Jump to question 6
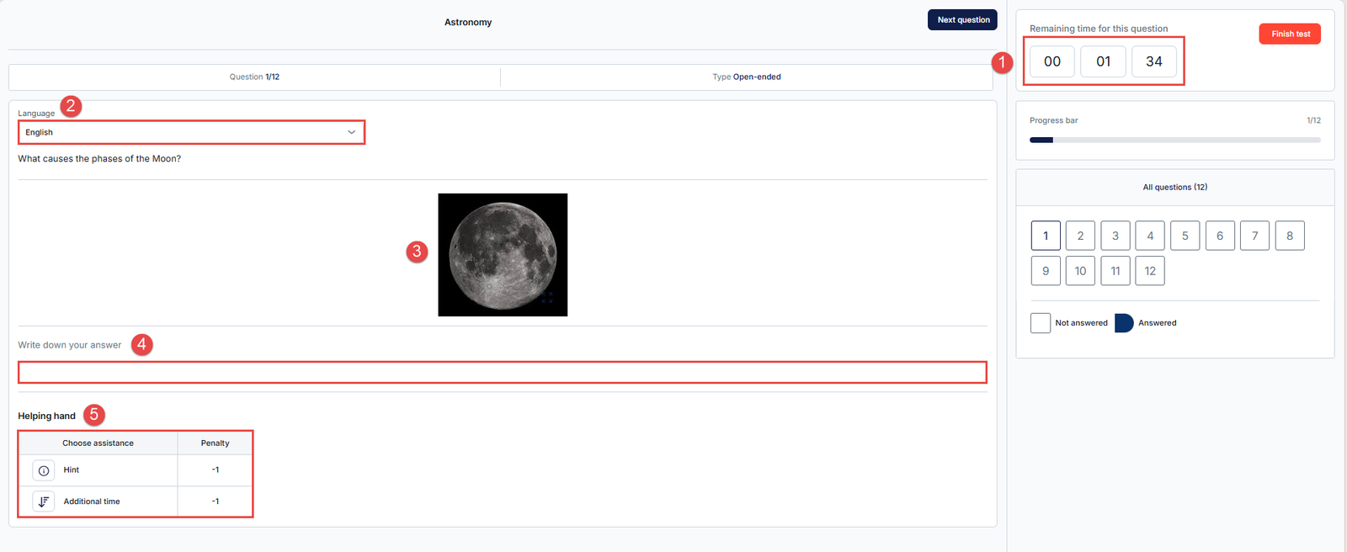This screenshot has width=1347, height=552. coord(1220,236)
